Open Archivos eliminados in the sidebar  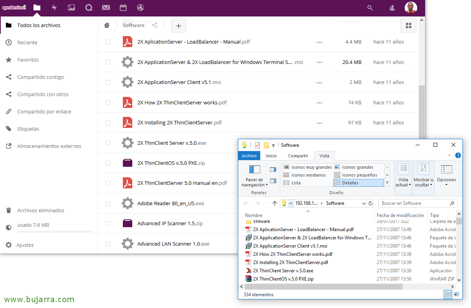pos(40,211)
